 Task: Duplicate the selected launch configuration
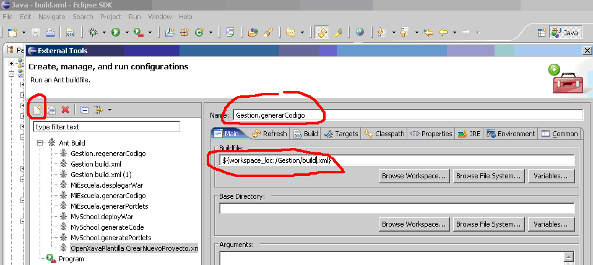51,110
